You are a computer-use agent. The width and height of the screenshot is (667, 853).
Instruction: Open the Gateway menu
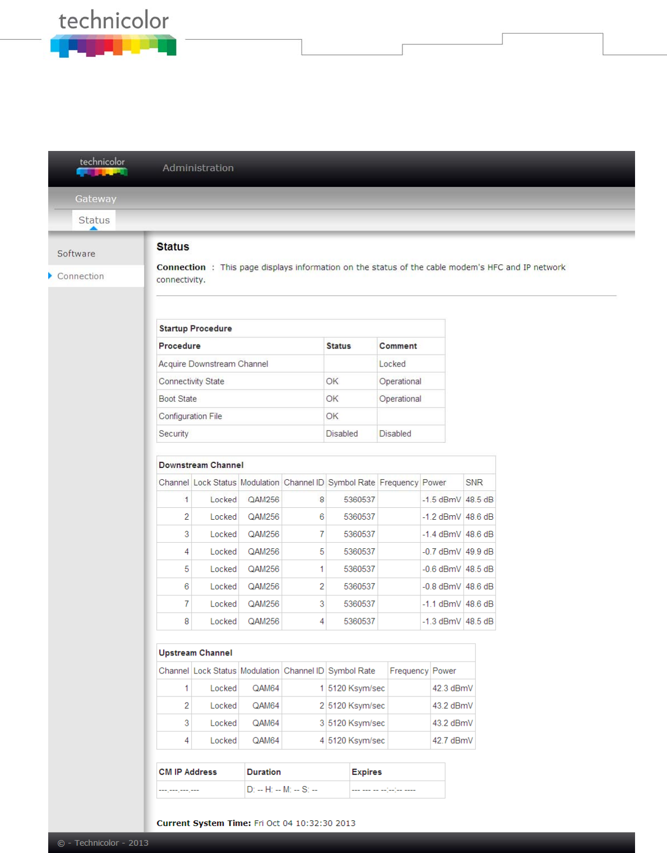tap(96, 199)
